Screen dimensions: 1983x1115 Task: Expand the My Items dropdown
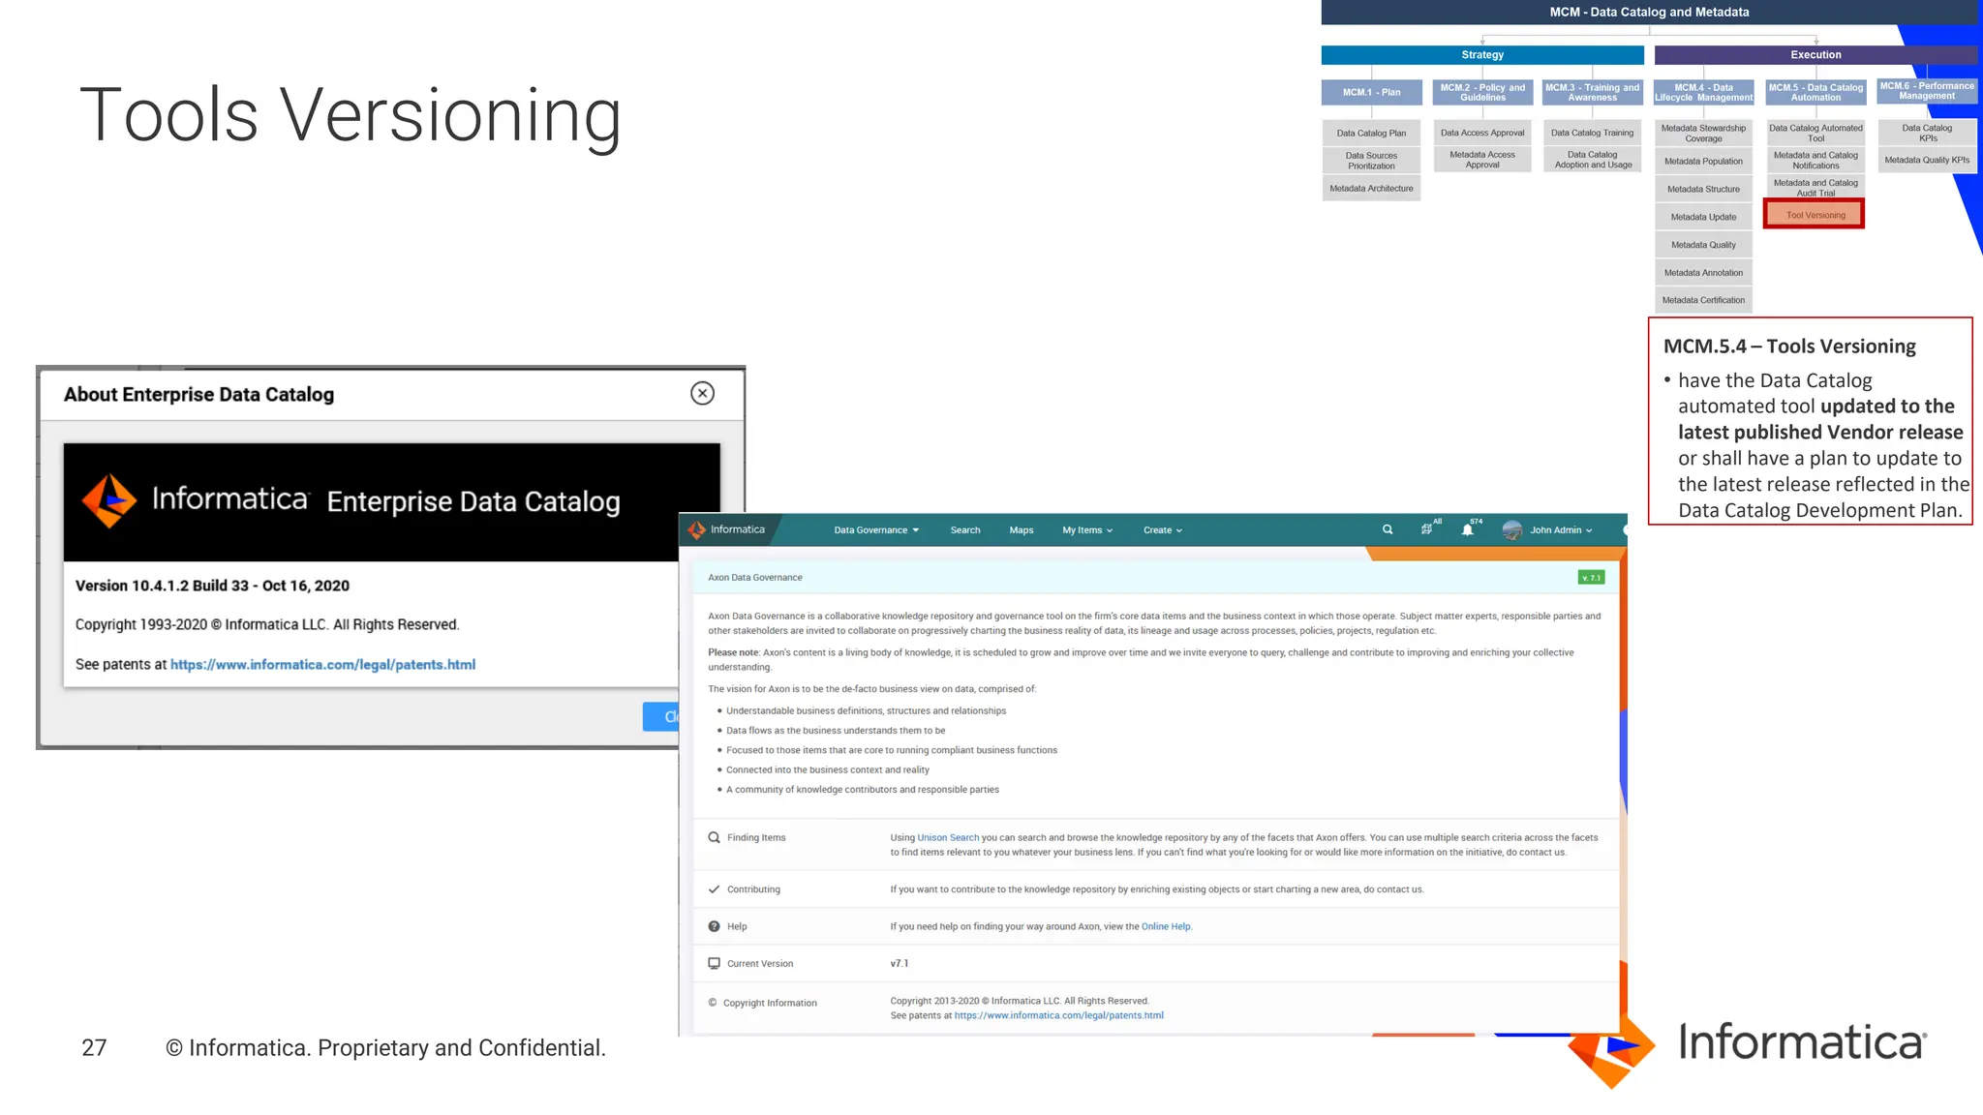coord(1087,530)
